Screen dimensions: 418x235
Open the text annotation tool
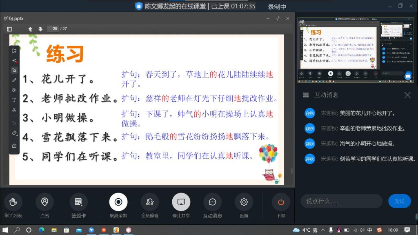point(14,100)
